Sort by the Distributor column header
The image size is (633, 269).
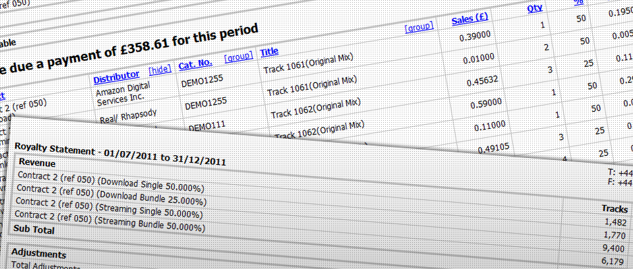[116, 75]
